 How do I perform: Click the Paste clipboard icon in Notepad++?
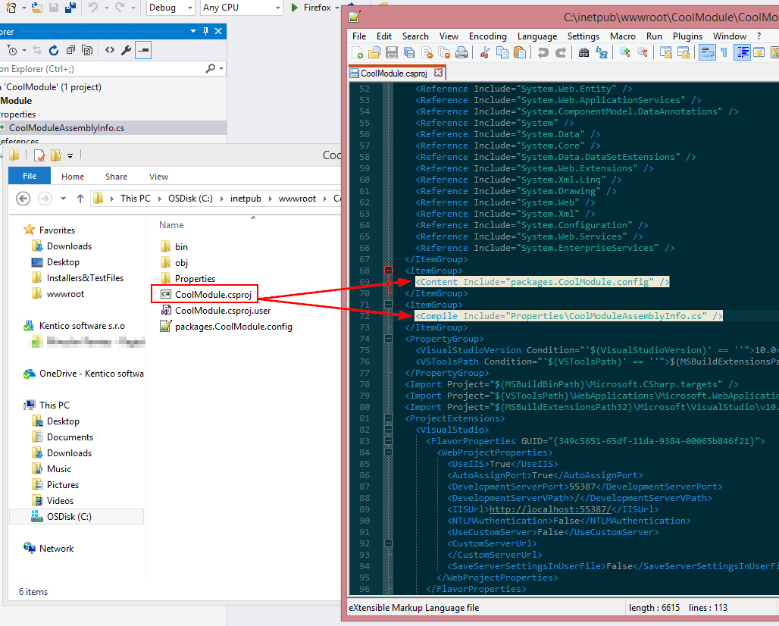tap(520, 52)
